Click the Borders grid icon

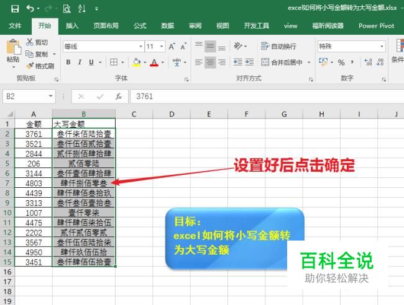(114, 62)
